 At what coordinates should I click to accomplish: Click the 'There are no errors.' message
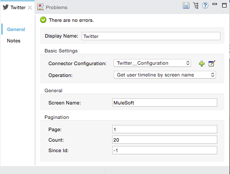pos(72,20)
